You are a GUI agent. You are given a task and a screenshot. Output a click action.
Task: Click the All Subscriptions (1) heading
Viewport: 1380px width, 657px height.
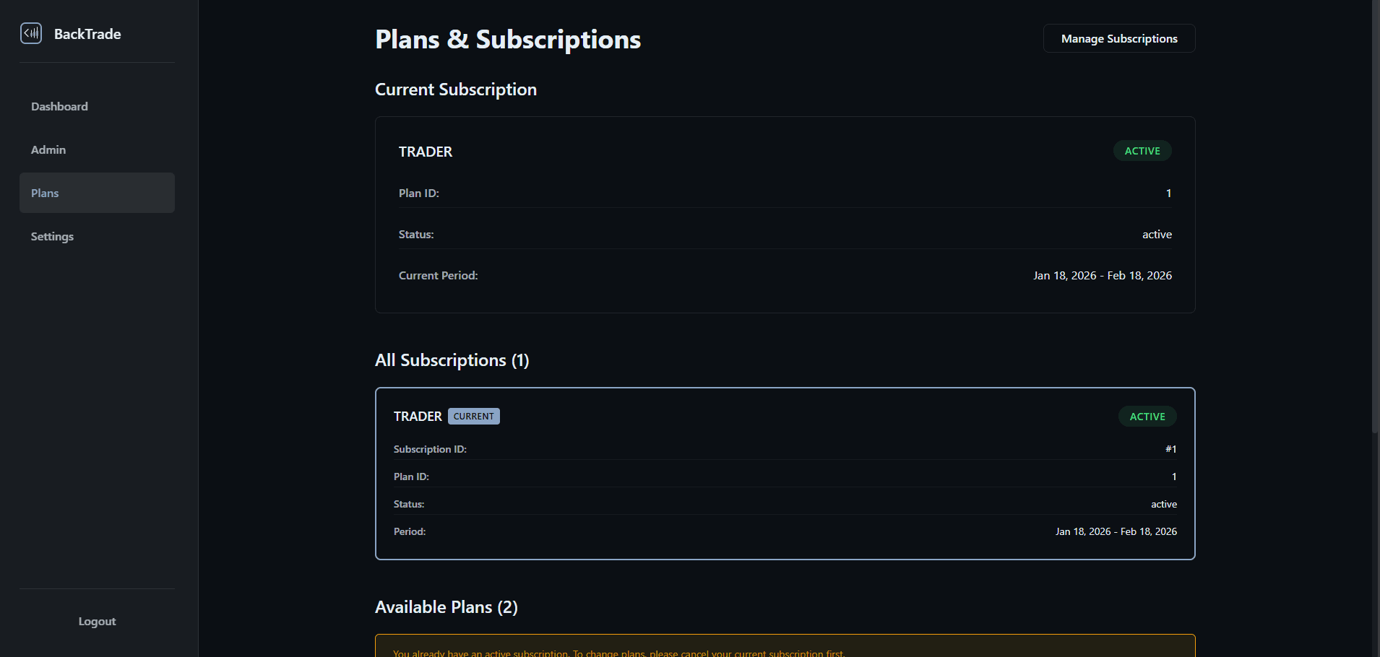tap(452, 360)
